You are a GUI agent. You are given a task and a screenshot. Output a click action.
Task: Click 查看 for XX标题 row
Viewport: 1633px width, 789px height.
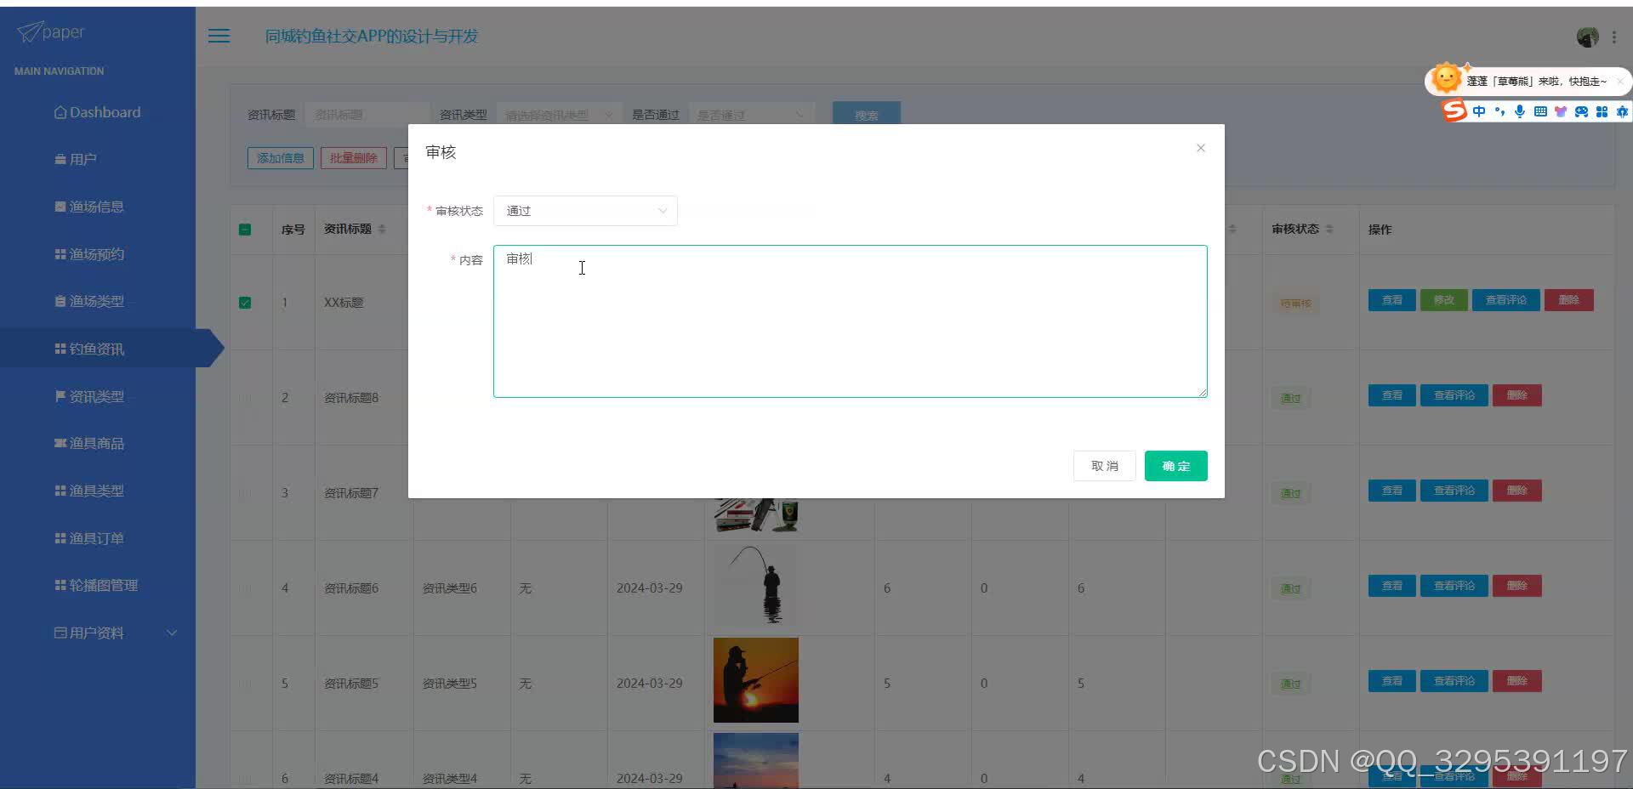coord(1391,300)
